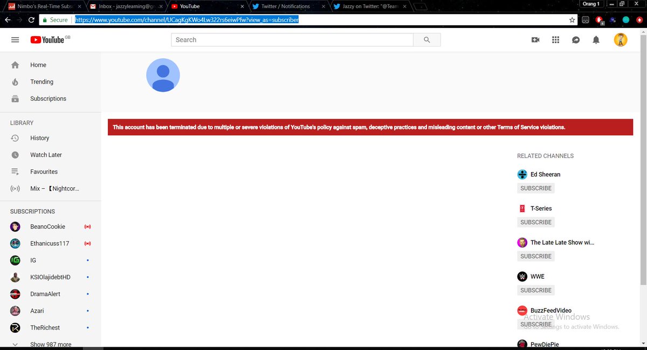This screenshot has height=350, width=647.
Task: Open the account avatar menu
Action: click(621, 40)
